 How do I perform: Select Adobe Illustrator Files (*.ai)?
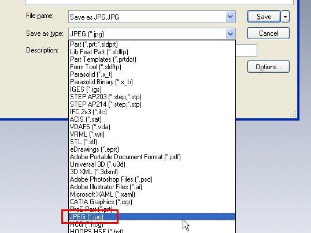tap(152, 187)
